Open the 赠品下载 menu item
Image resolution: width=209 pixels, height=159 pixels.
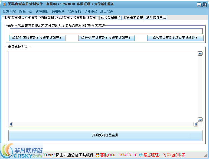(x=25, y=11)
